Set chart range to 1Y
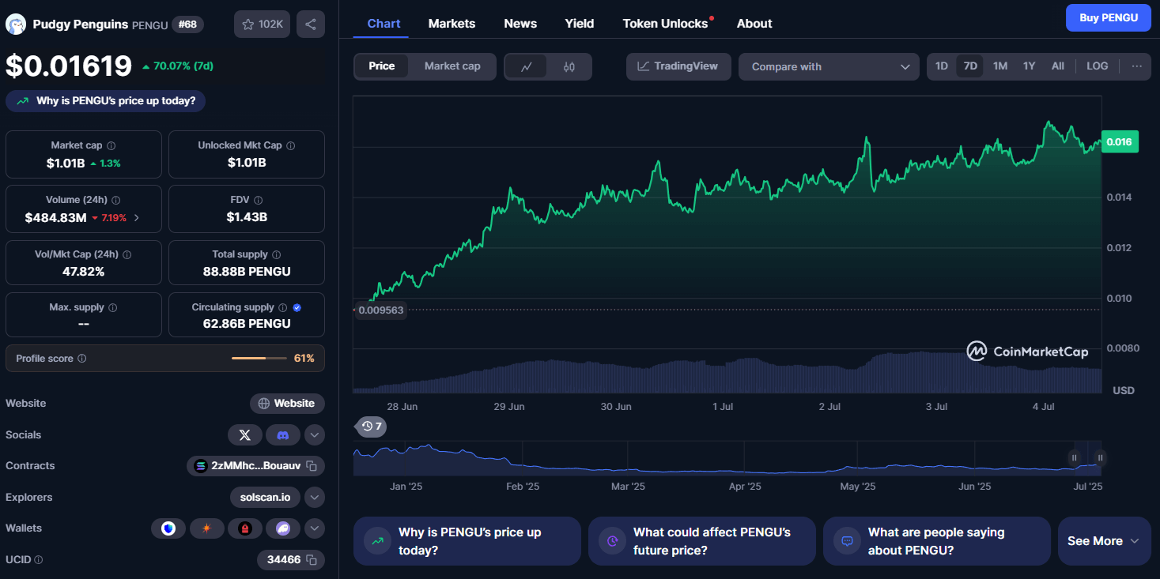Viewport: 1160px width, 579px height. tap(1029, 66)
